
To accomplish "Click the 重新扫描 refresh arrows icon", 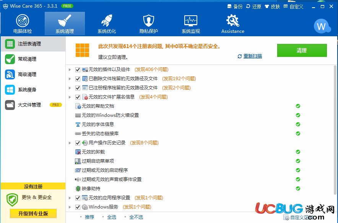I will [240, 57].
